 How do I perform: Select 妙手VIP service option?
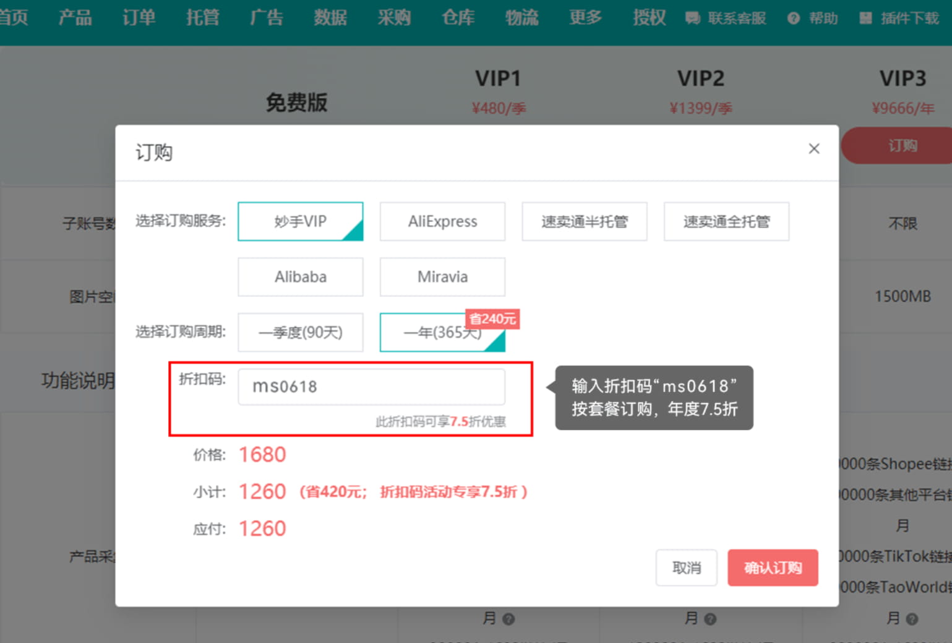(301, 221)
